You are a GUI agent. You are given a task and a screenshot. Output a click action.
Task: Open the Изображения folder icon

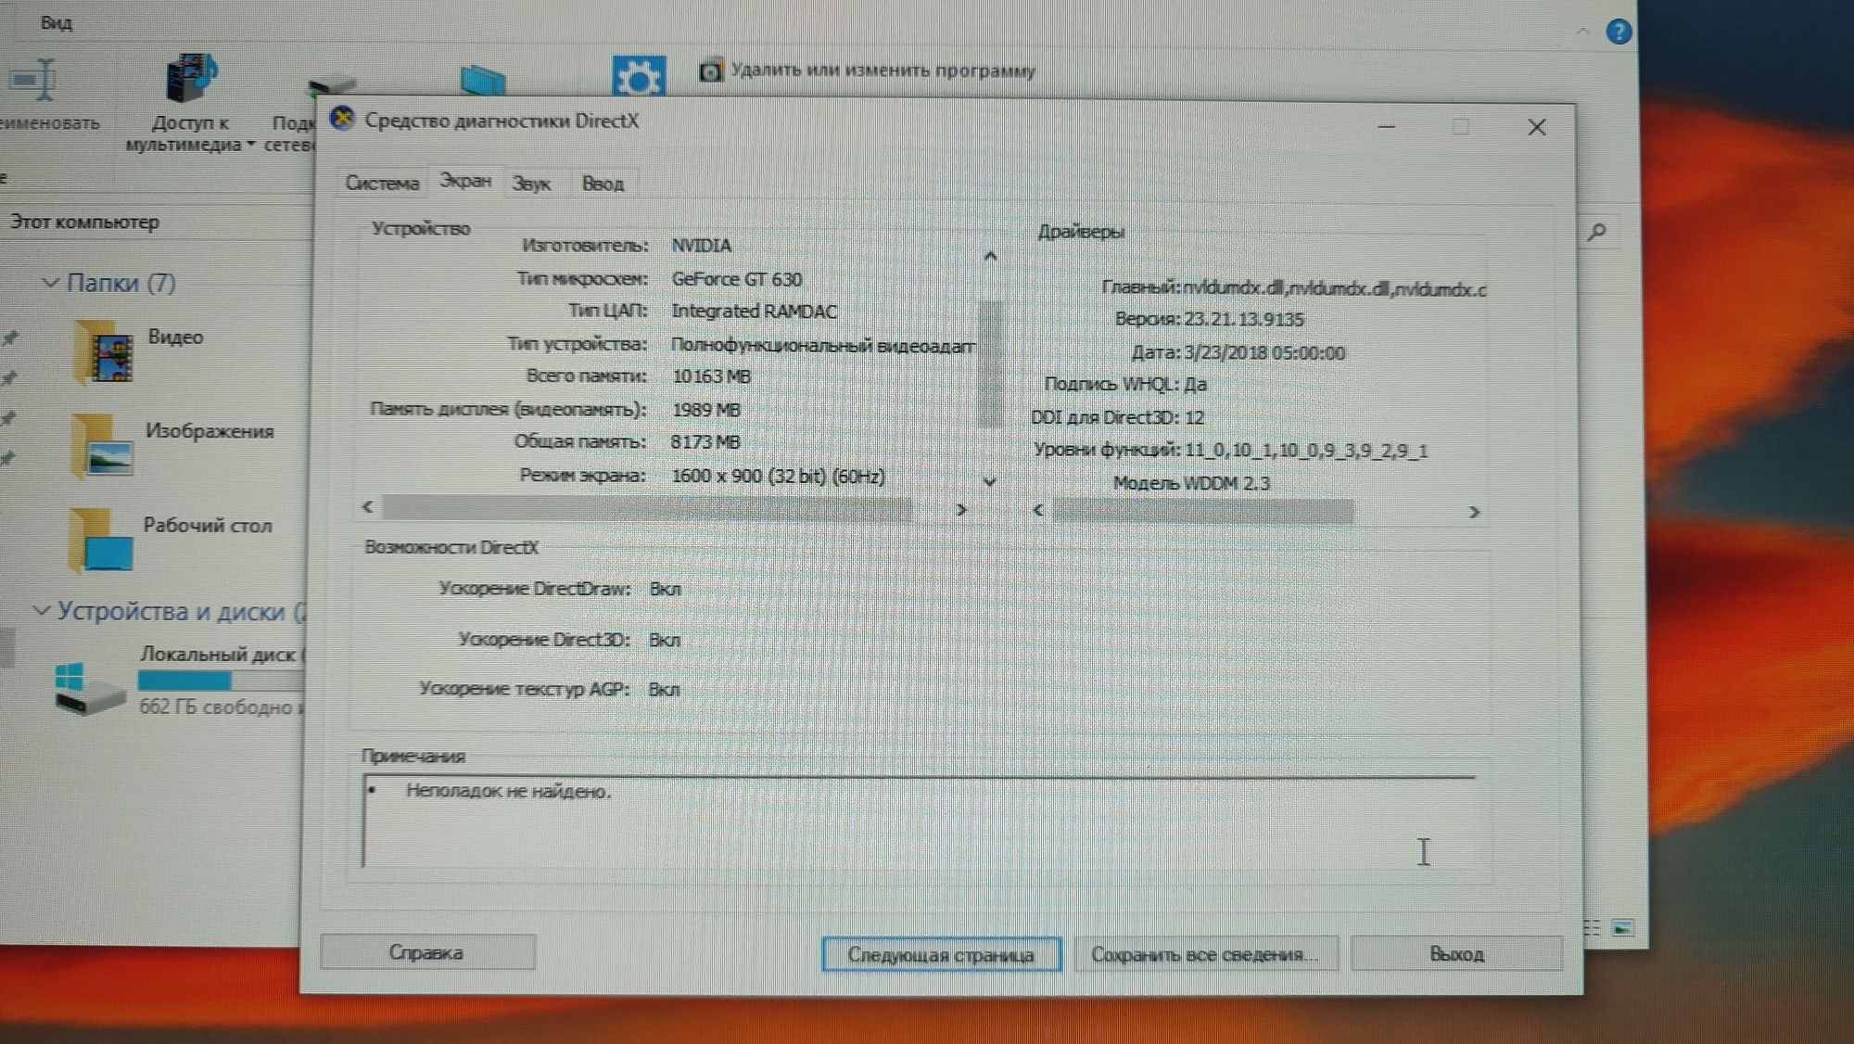coord(102,447)
